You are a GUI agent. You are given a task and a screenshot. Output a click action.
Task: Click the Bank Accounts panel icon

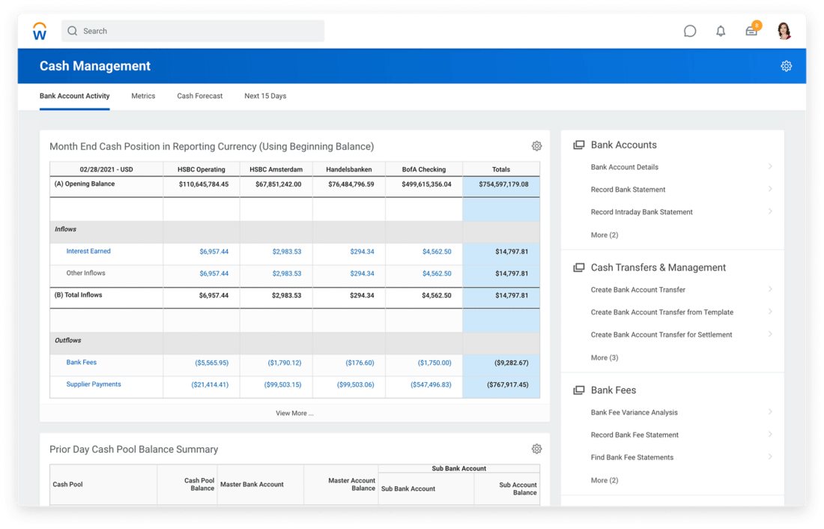coord(578,145)
